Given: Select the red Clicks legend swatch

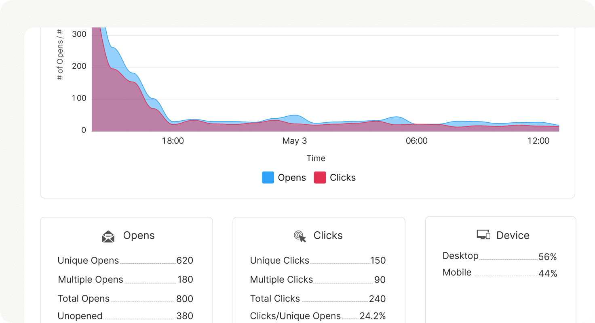Looking at the screenshot, I should tap(320, 178).
